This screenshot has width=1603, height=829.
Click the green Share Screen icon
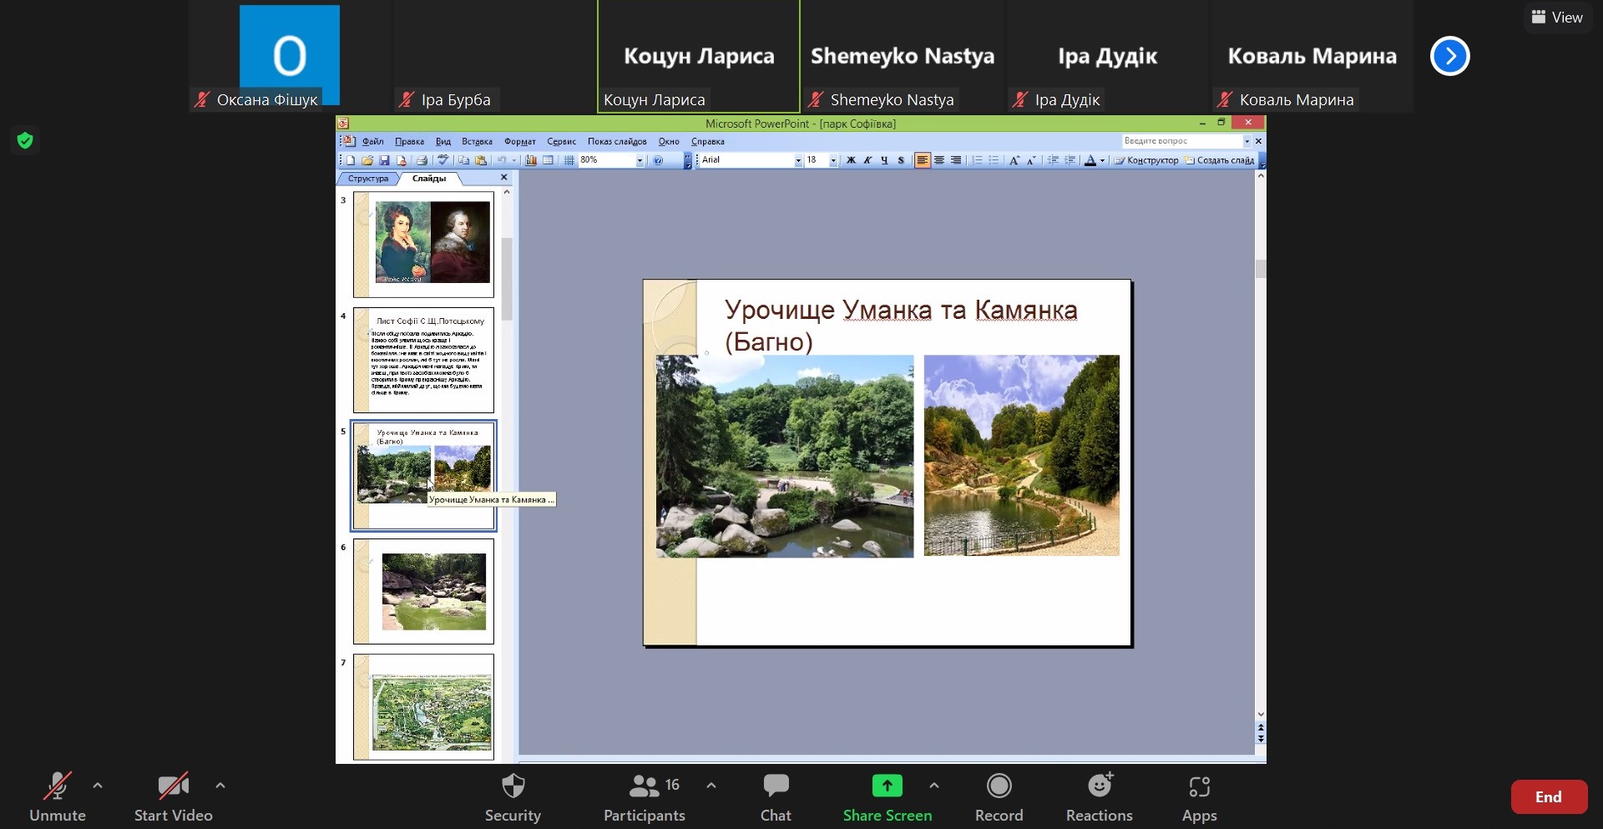pyautogui.click(x=887, y=786)
